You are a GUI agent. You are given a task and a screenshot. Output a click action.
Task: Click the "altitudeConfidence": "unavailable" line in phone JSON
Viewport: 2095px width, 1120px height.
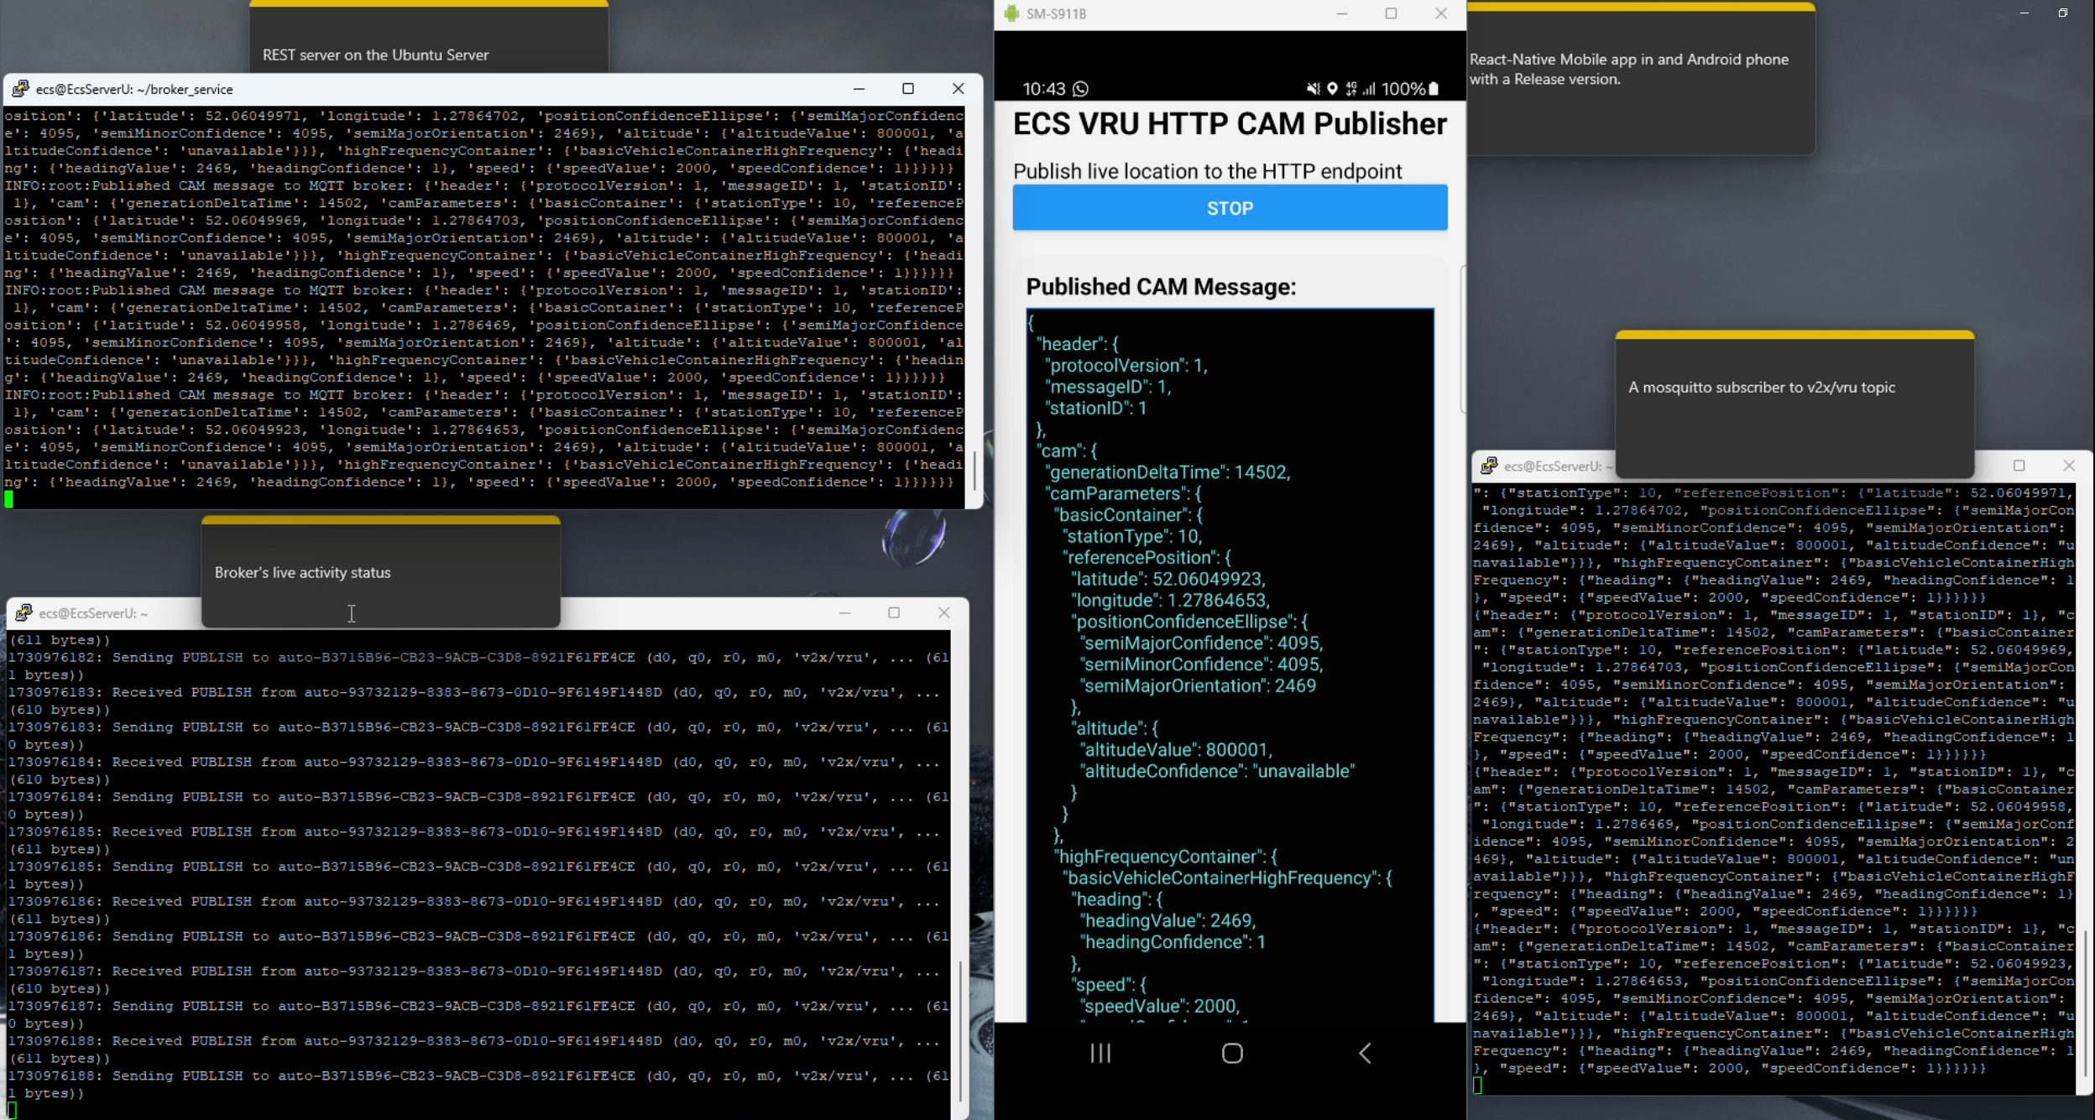tap(1217, 771)
